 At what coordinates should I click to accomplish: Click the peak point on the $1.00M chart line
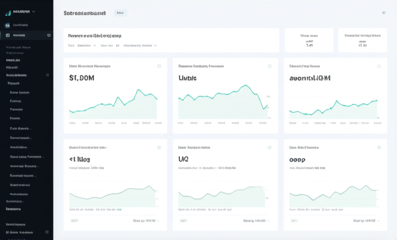click(138, 90)
